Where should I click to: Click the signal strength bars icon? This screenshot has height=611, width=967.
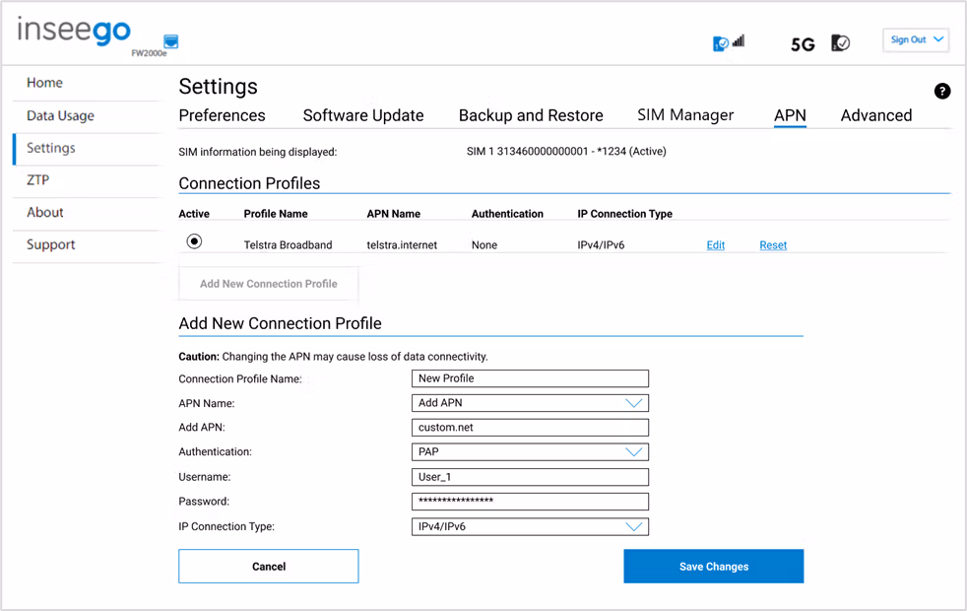point(739,40)
